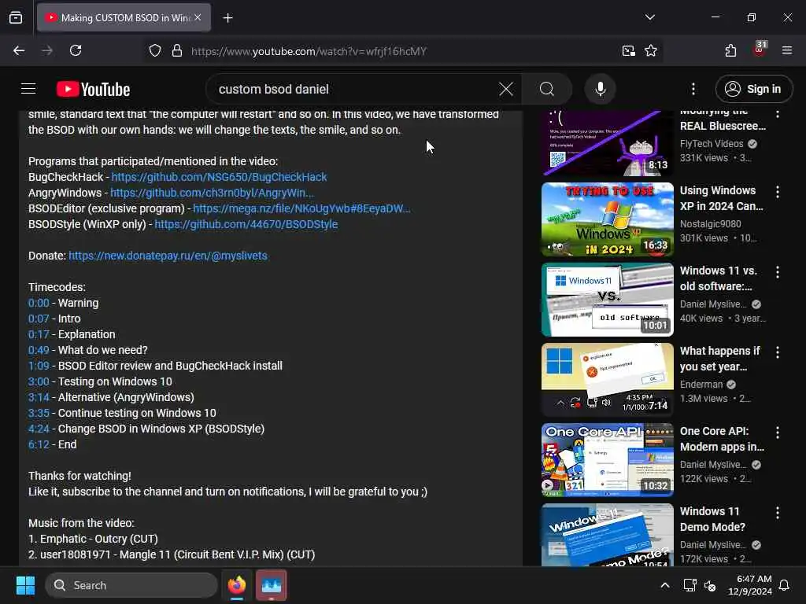Open BSODStyle GitHub link
Screen dimensions: 806x604
coord(246,224)
